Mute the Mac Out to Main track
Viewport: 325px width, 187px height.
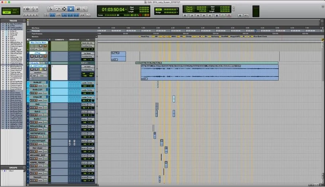pyautogui.click(x=45, y=46)
